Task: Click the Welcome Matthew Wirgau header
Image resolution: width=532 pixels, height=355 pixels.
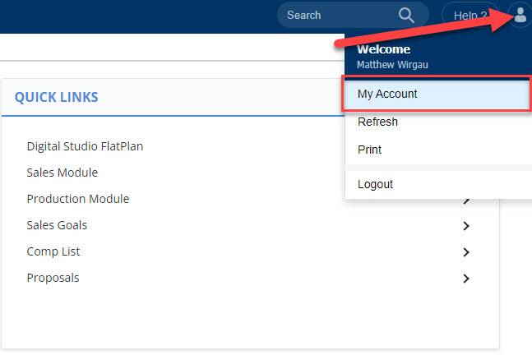Action: 392,57
